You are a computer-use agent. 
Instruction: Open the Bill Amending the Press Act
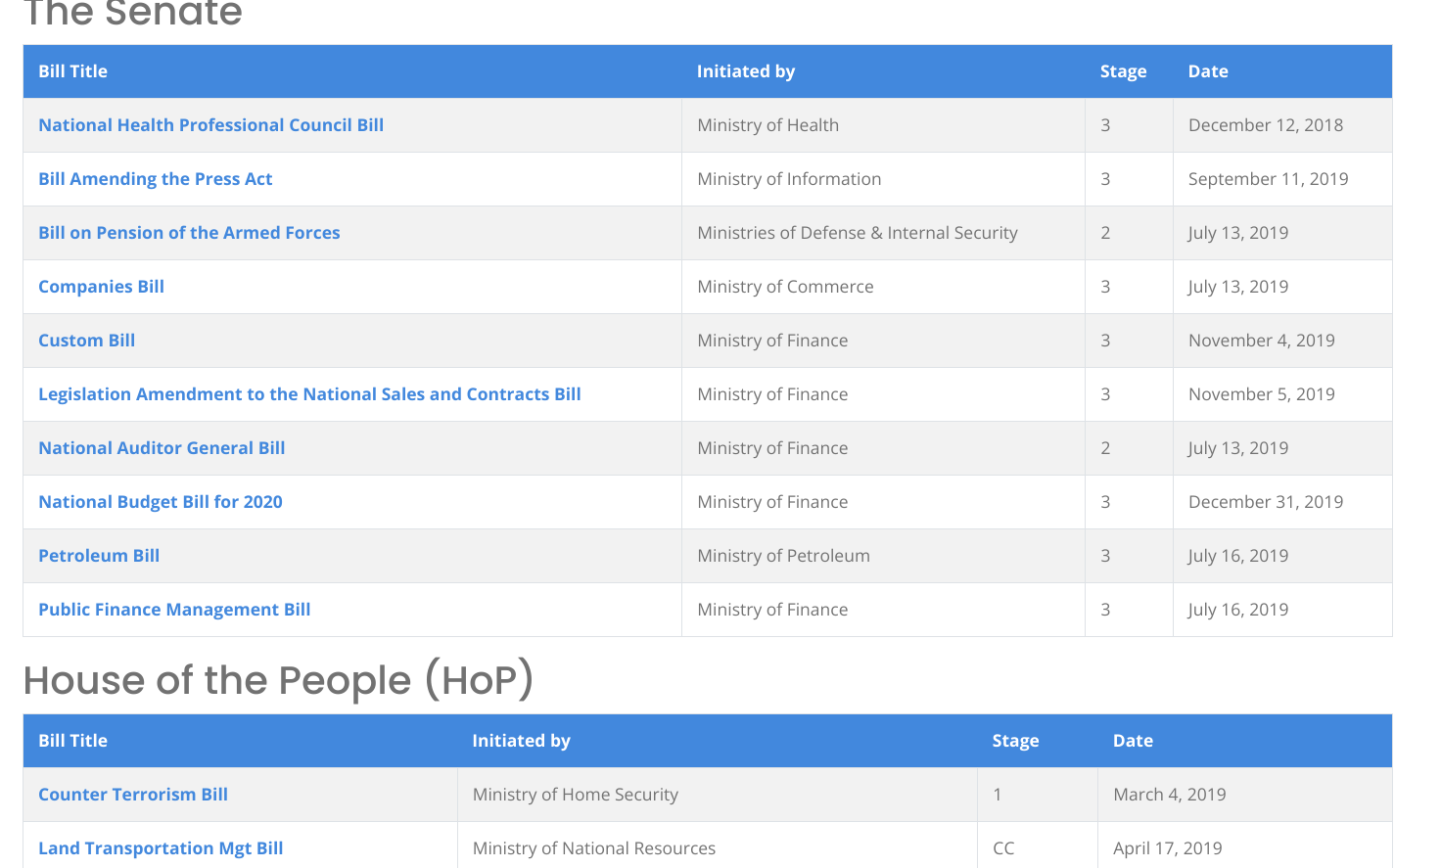(x=155, y=179)
